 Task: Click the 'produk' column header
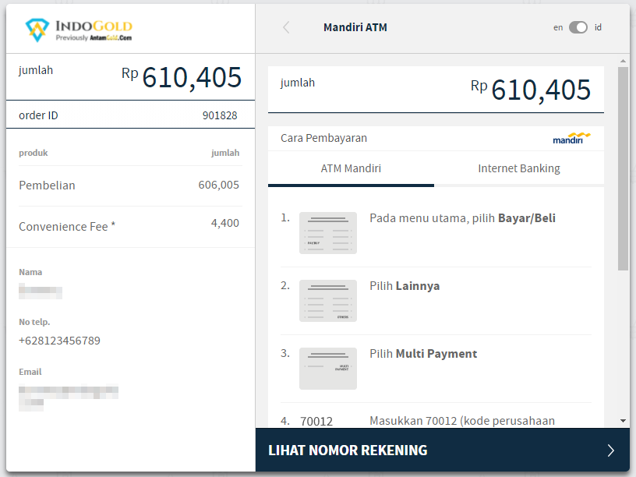(x=34, y=153)
